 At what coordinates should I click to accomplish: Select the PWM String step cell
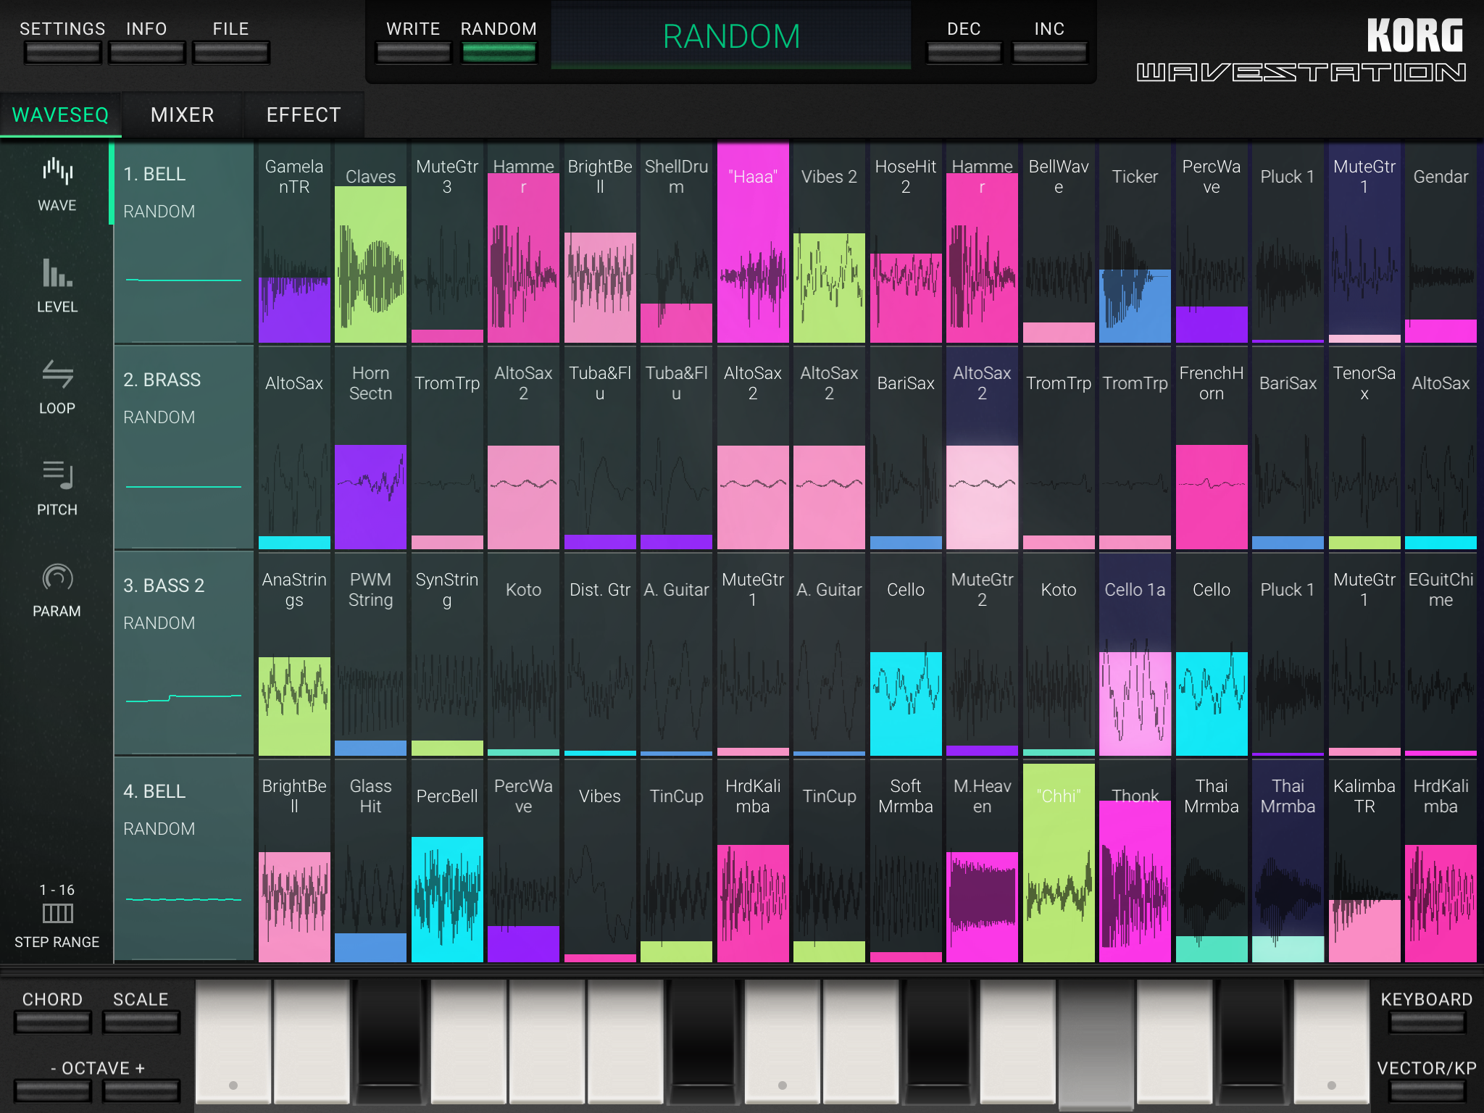[x=370, y=654]
